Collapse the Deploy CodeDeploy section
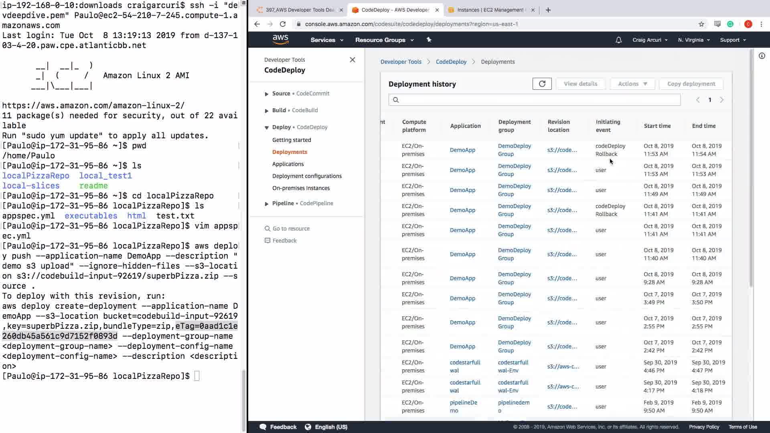 [x=267, y=127]
